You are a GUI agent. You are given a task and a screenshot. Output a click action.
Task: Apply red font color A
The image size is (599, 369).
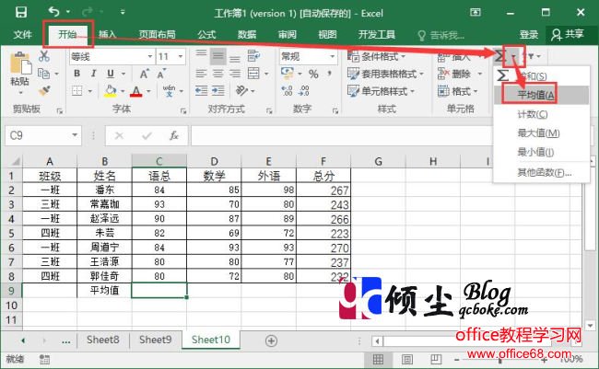(136, 91)
